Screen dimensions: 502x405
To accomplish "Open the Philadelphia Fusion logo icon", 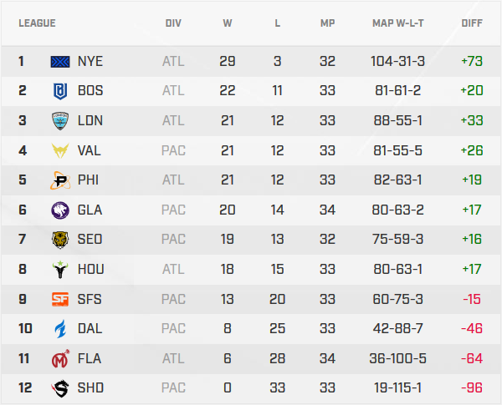I will tap(61, 180).
